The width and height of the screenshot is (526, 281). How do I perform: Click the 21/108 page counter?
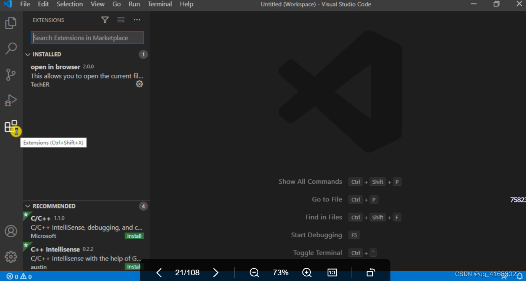click(x=187, y=273)
